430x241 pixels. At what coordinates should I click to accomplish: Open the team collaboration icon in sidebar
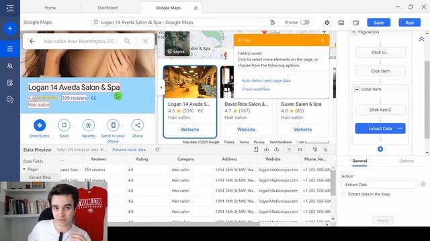[x=10, y=66]
